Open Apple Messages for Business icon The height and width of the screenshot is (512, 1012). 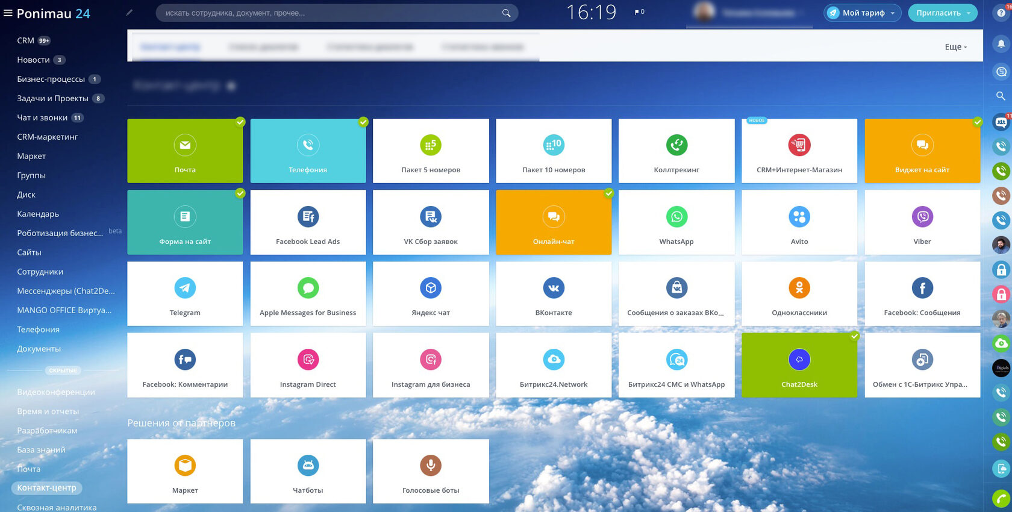click(308, 288)
